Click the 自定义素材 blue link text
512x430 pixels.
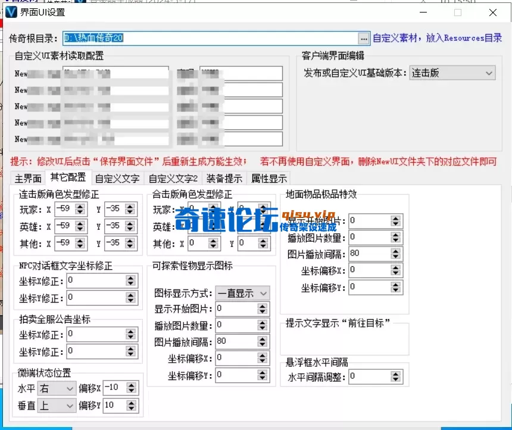(395, 38)
